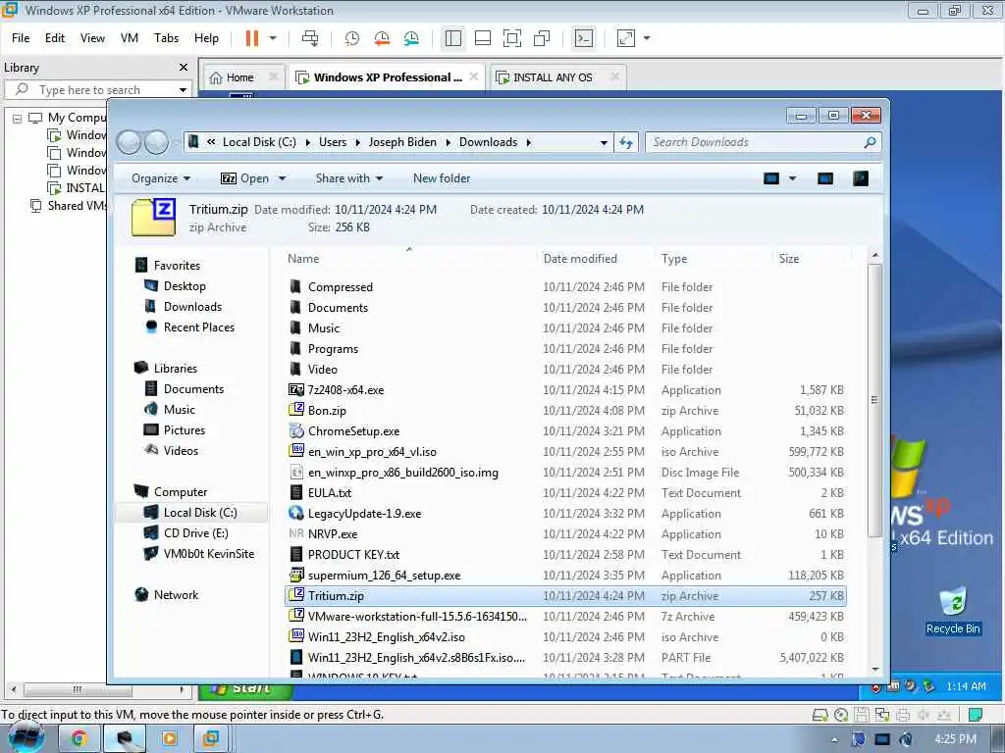The width and height of the screenshot is (1005, 753).
Task: Sort by the Date modified column header
Action: pos(580,259)
